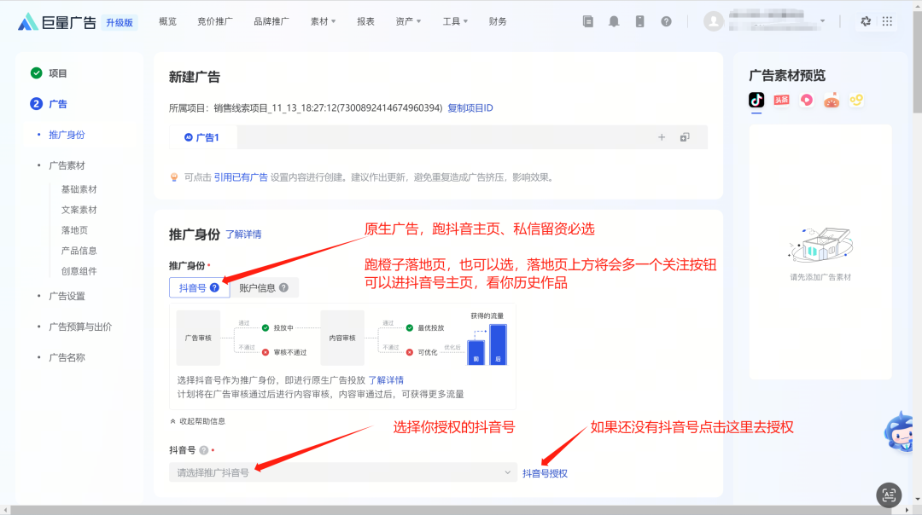The height and width of the screenshot is (515, 922).
Task: Select the Douyin (TikTok) preview icon
Action: 756,100
